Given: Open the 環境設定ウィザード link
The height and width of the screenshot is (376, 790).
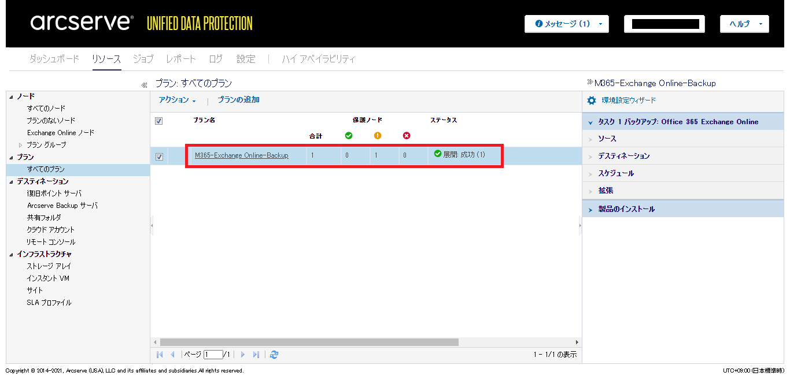Looking at the screenshot, I should click(x=629, y=100).
